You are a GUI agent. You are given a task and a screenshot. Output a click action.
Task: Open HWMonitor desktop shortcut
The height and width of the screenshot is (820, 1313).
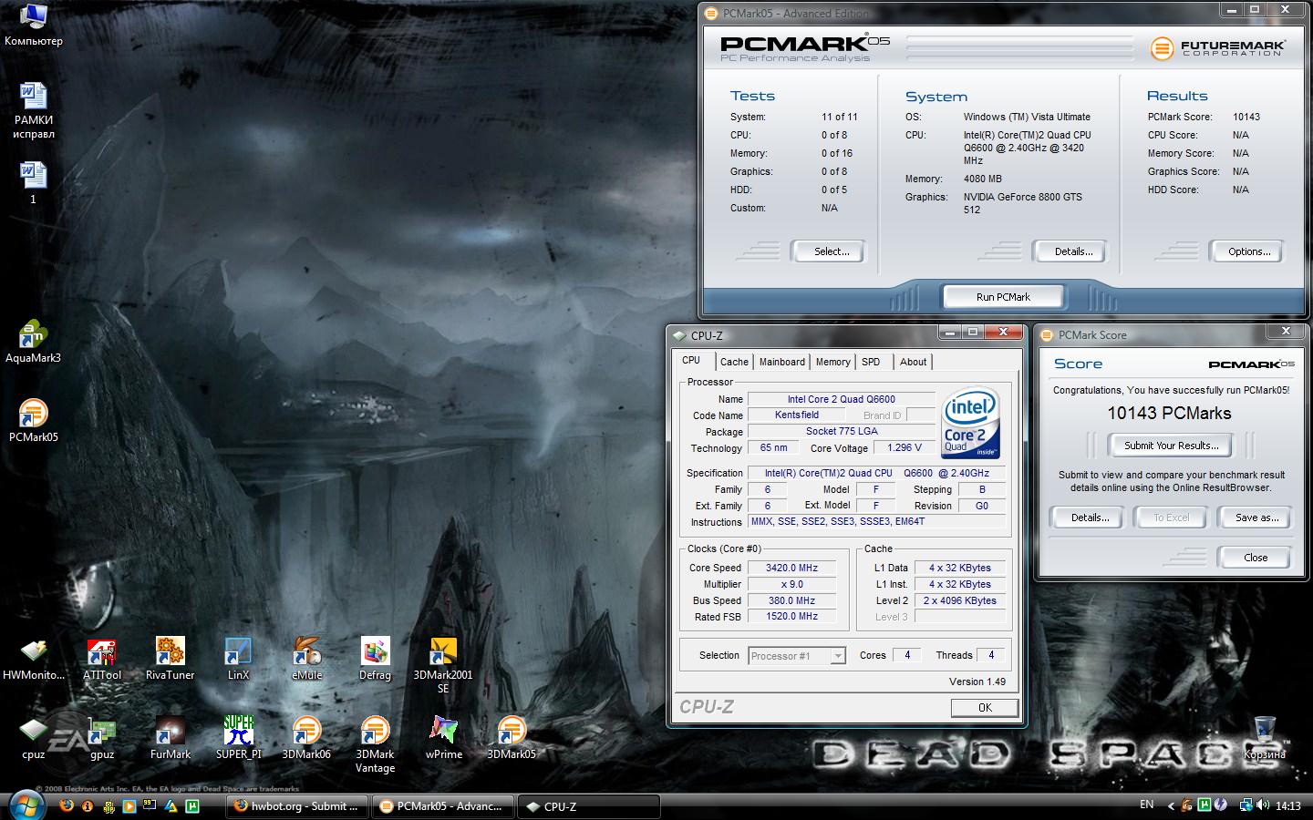(x=34, y=659)
